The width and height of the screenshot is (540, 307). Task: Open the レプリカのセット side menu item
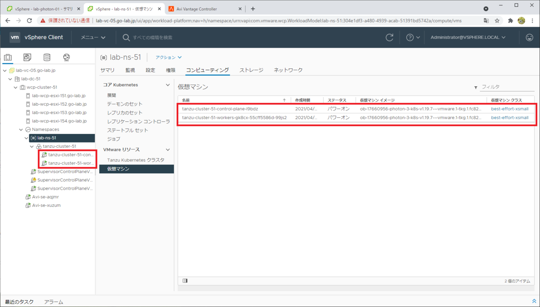click(x=125, y=113)
